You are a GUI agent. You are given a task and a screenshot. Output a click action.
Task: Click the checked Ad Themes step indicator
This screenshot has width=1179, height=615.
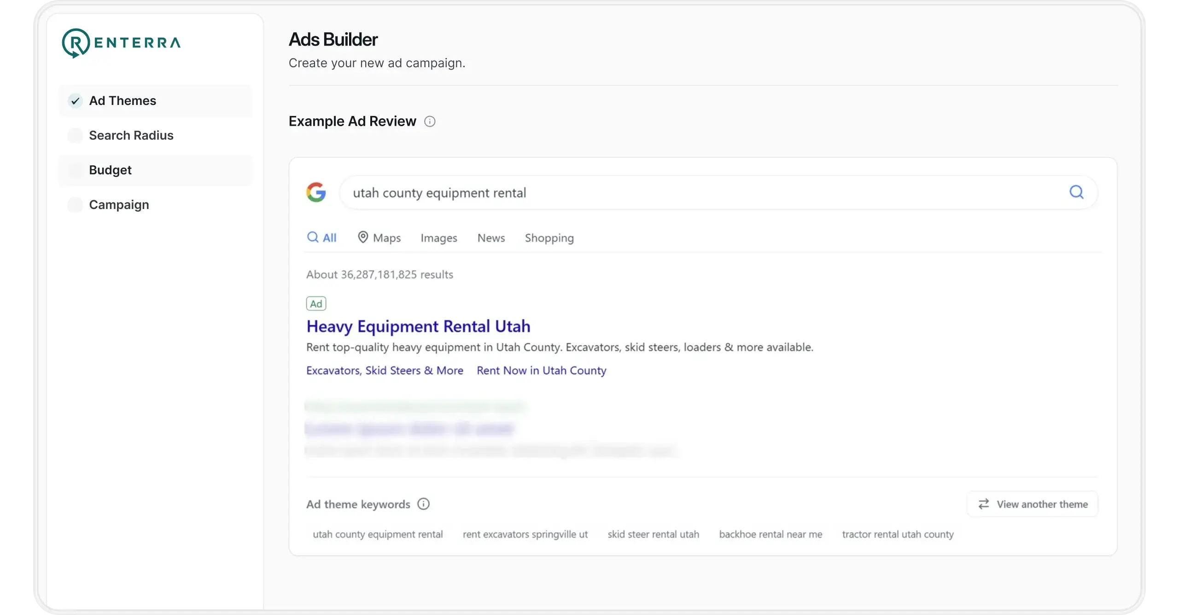pos(75,101)
